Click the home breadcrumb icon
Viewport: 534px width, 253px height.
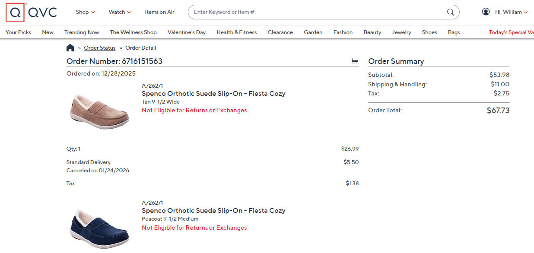coord(70,48)
